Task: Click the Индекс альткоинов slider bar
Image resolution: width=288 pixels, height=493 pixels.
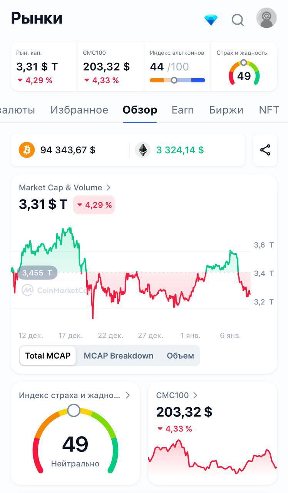Action: point(177,80)
